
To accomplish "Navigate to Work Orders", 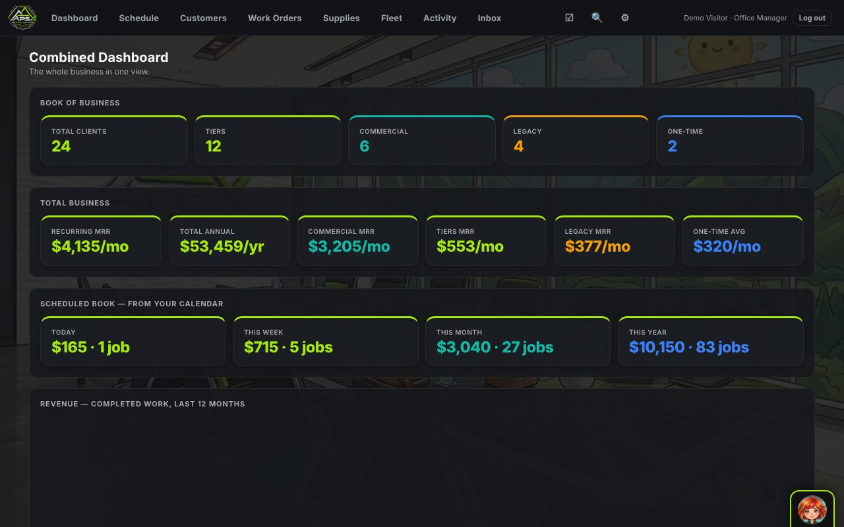I will click(275, 18).
